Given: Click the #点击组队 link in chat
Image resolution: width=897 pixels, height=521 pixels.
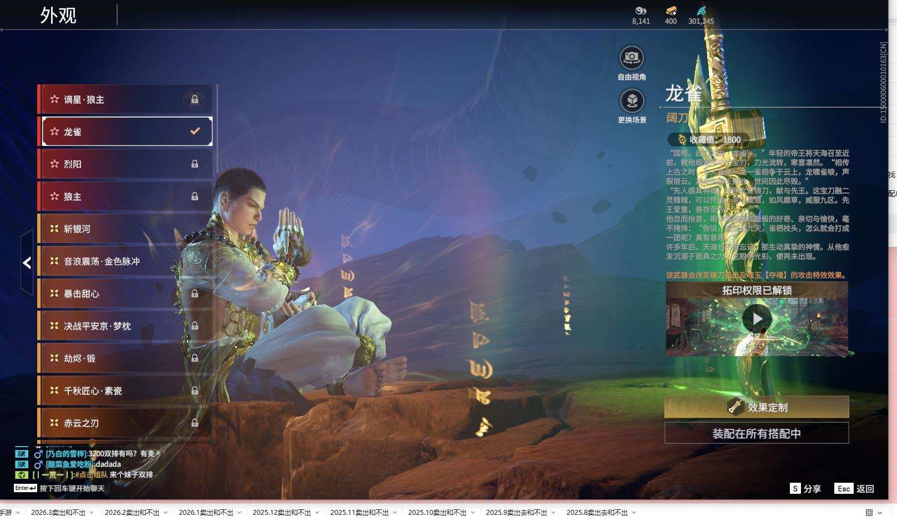Looking at the screenshot, I should pos(91,475).
